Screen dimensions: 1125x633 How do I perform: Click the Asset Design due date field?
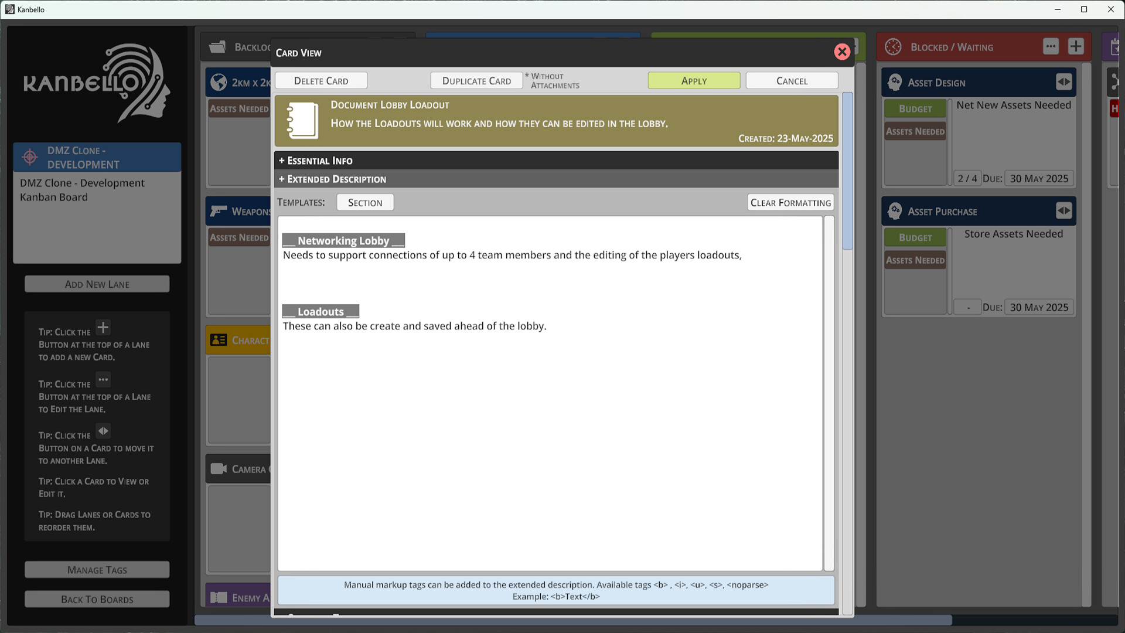[1039, 178]
